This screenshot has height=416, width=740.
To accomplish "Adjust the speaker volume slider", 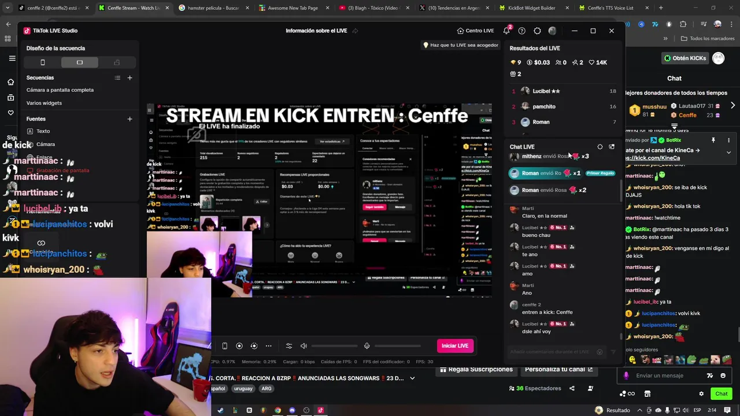I will pyautogui.click(x=335, y=346).
